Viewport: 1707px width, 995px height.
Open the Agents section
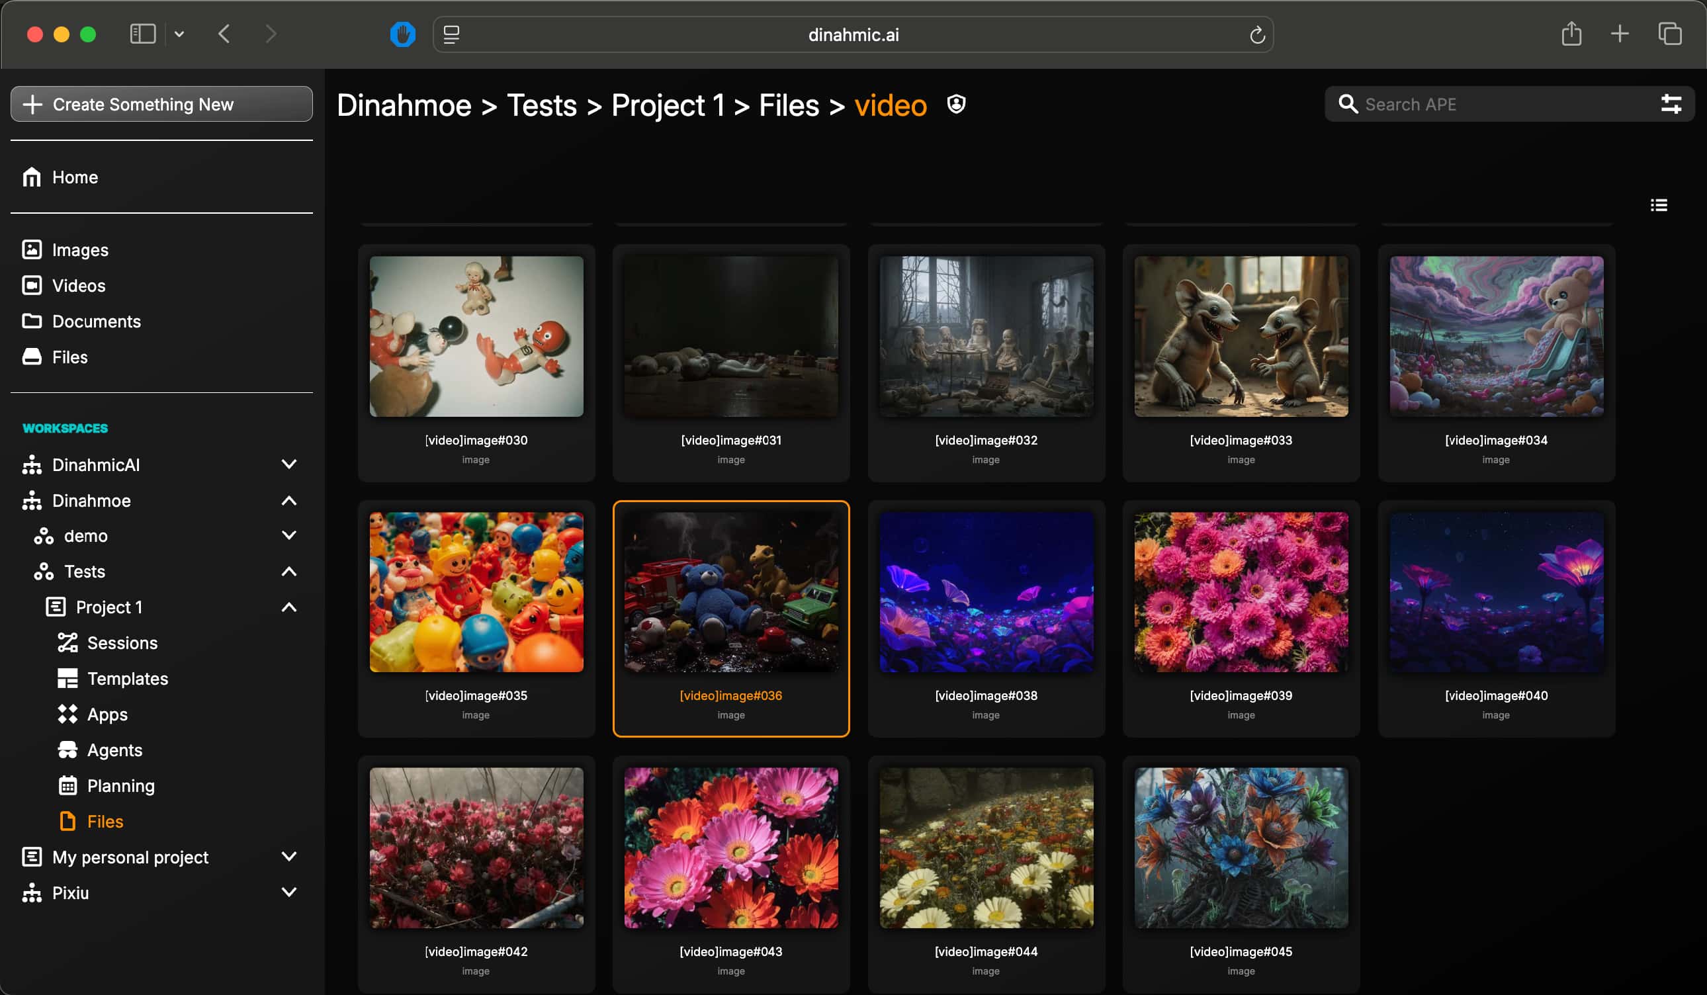[x=114, y=749]
